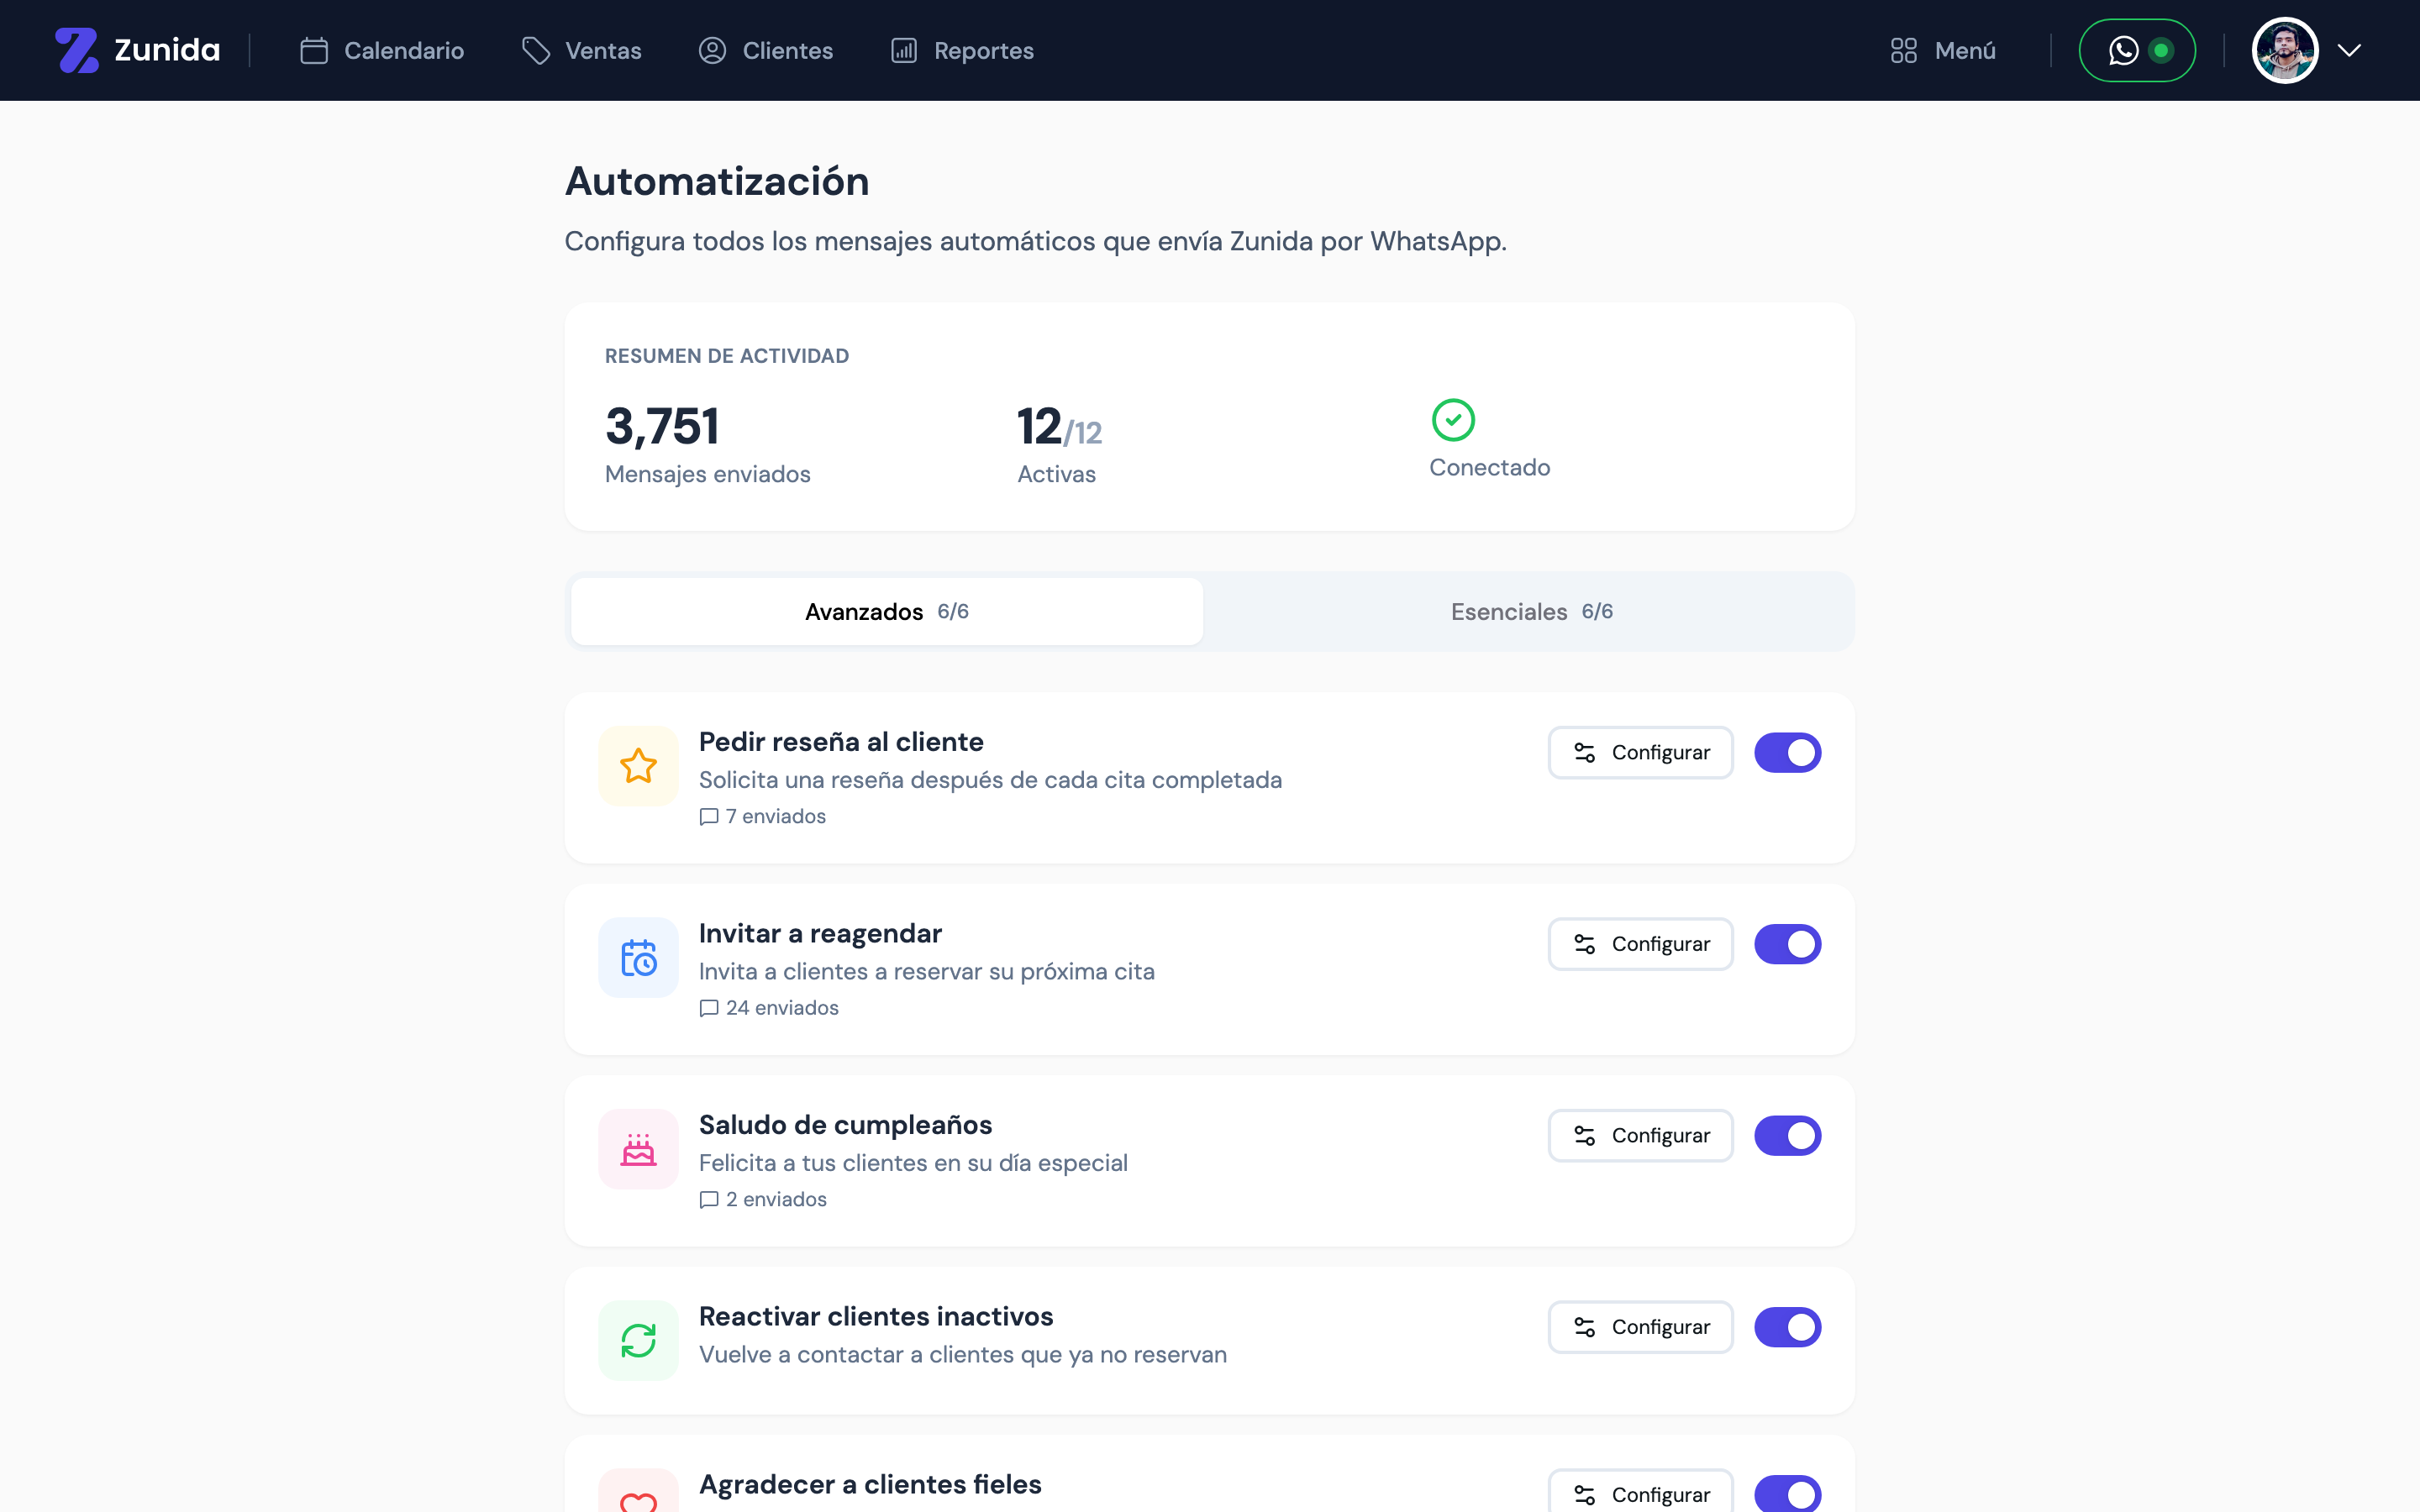Open Reportes in navigation

962,50
